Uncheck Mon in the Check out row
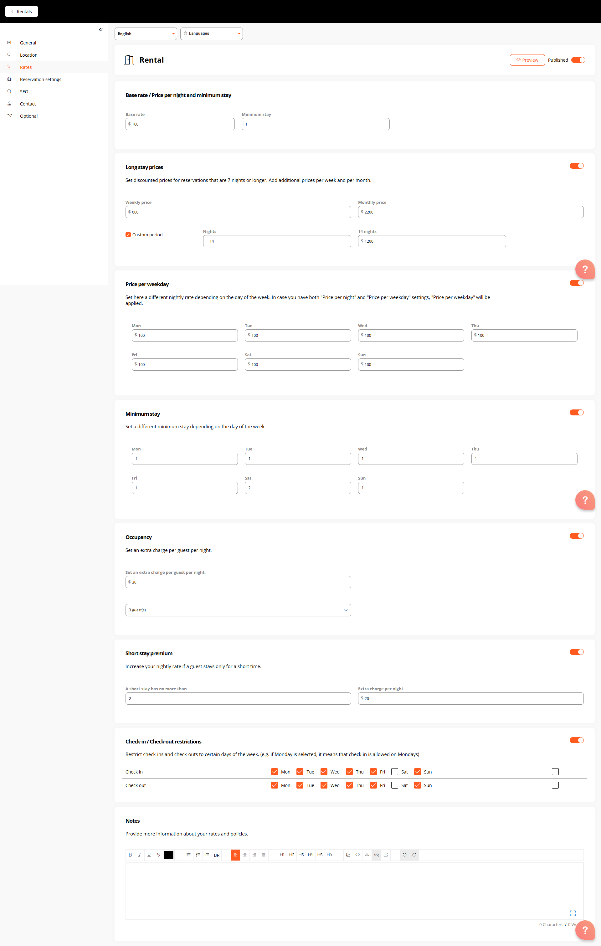This screenshot has width=601, height=946. (x=274, y=785)
